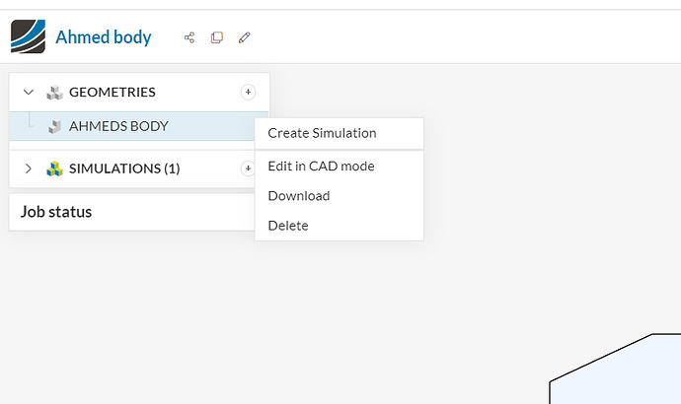This screenshot has height=404, width=681.
Task: Add a new geometry with plus button
Action: click(x=248, y=93)
